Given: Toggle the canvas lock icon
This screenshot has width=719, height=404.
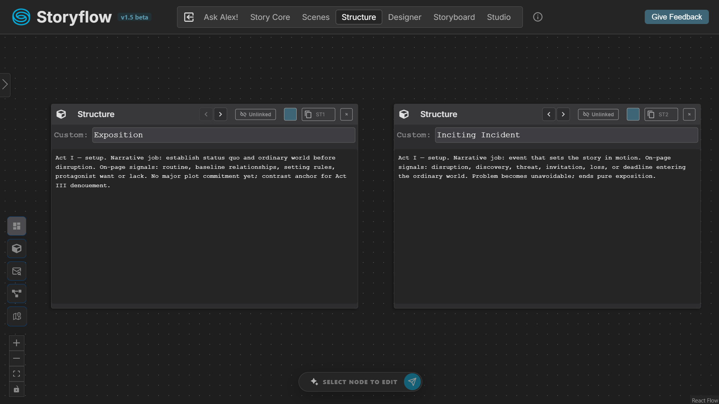Looking at the screenshot, I should pyautogui.click(x=17, y=389).
